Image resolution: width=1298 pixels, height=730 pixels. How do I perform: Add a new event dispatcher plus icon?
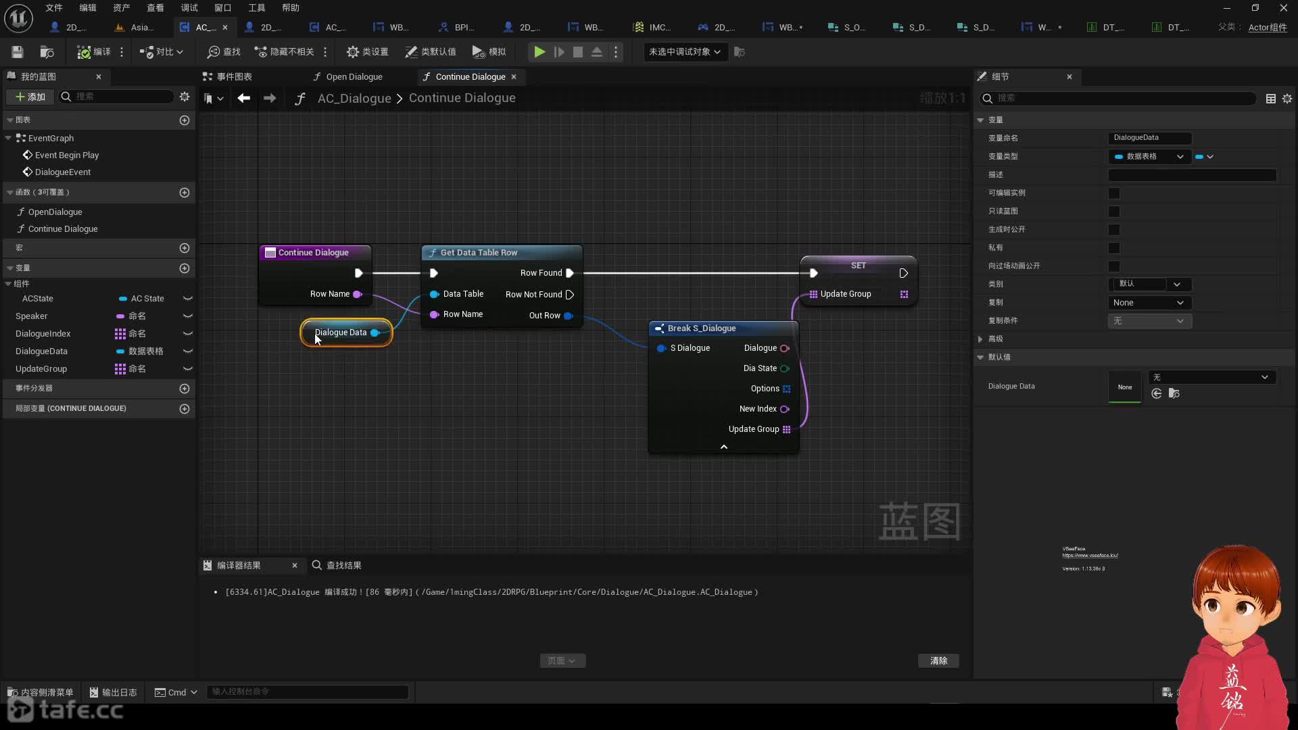click(x=185, y=389)
